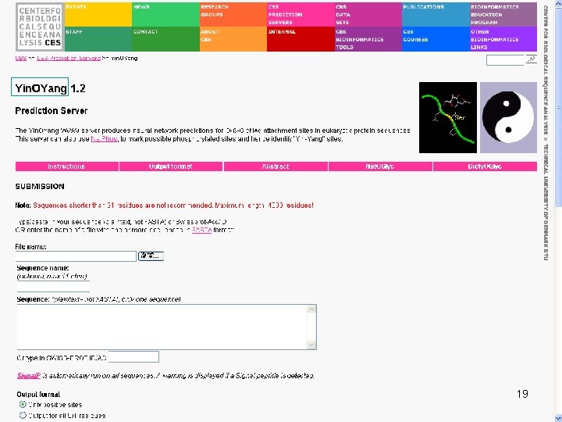Click the YinOYang title text
This screenshot has height=422, width=562.
[x=41, y=88]
